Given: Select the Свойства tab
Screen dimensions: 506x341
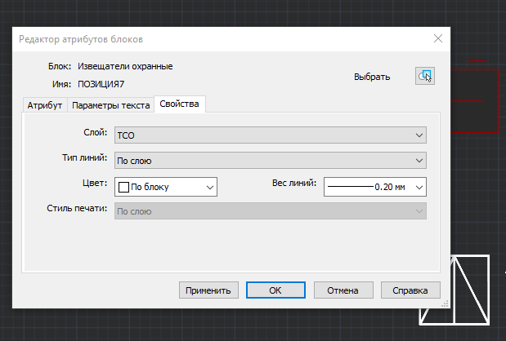Looking at the screenshot, I should coord(179,104).
